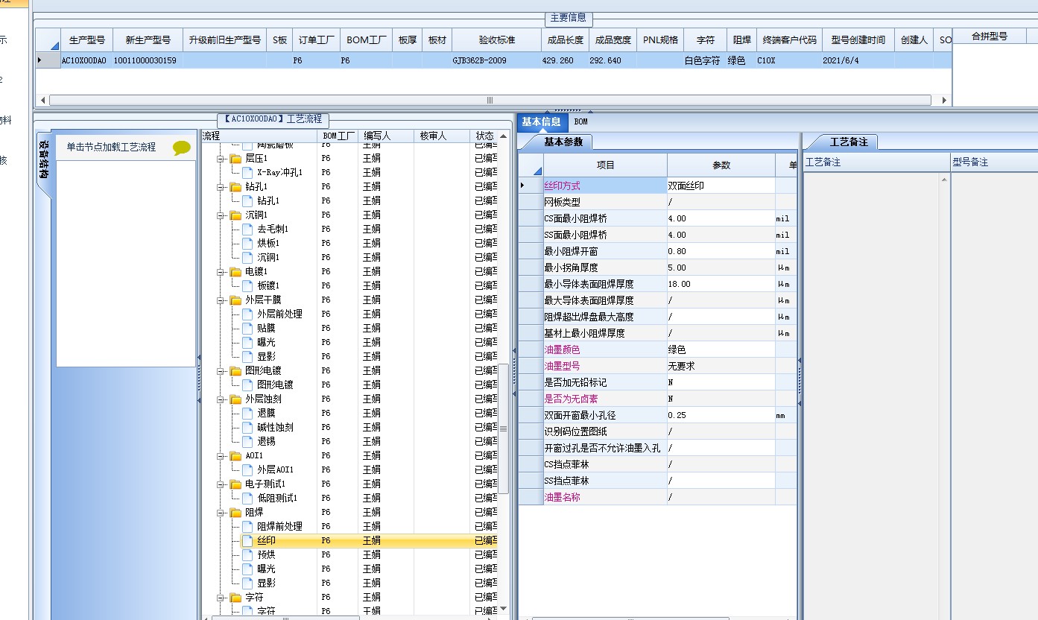Collapse the 沉铜1 folder node
The width and height of the screenshot is (1038, 620).
click(x=221, y=215)
